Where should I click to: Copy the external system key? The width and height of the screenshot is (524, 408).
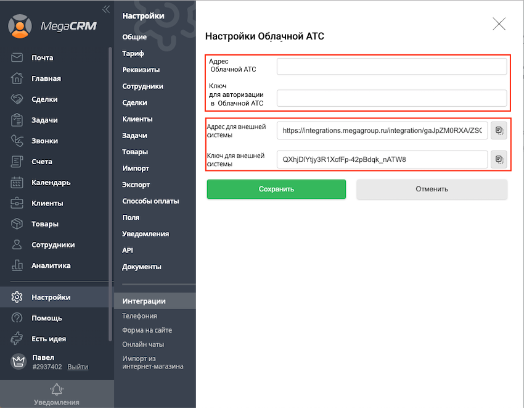point(498,159)
